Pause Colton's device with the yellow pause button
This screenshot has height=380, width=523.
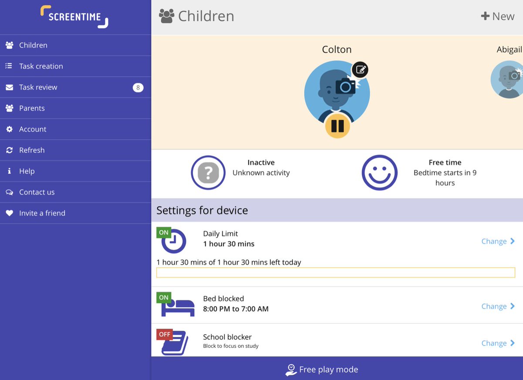337,126
